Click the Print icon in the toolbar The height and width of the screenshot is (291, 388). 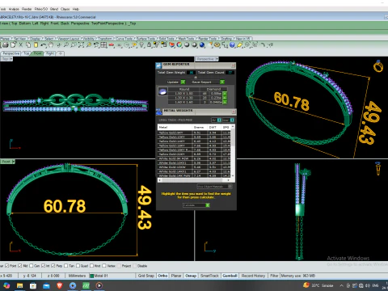click(x=6, y=45)
